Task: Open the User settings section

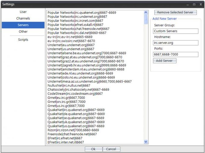Action: pos(23,12)
